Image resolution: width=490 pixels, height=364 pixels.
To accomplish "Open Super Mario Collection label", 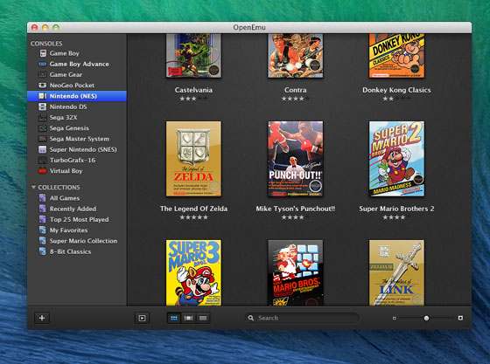I will (x=83, y=241).
